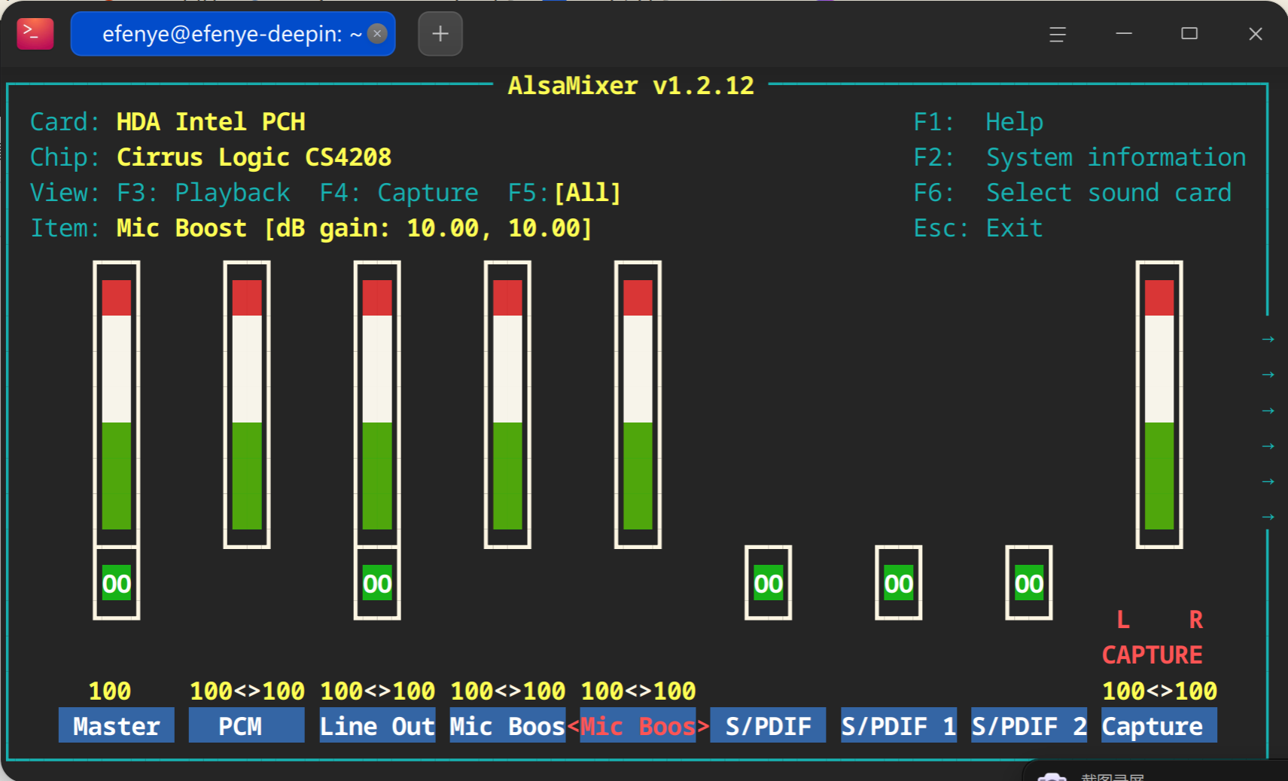The image size is (1288, 781).
Task: Select the S/PDIF 2 channel label
Action: click(1029, 725)
